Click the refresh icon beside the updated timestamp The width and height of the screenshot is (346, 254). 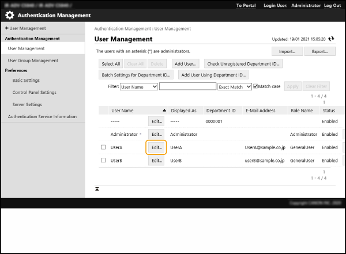(x=331, y=39)
